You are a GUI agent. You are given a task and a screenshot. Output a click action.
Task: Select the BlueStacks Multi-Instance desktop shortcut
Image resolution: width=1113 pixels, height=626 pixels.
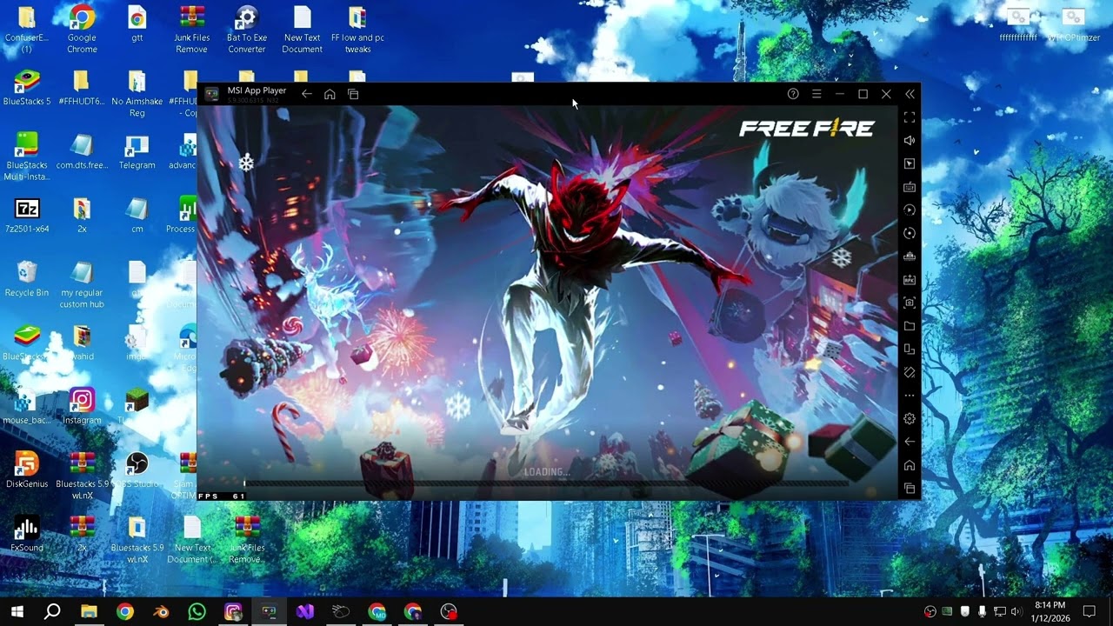[x=27, y=156]
